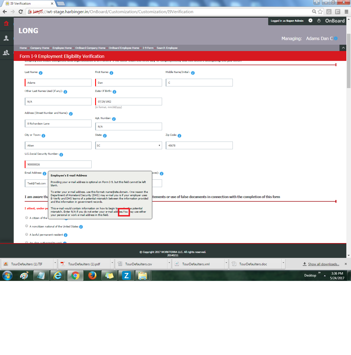351x355 pixels.
Task: Expand Desktop toolbar chevron in taskbar
Action: [319, 273]
